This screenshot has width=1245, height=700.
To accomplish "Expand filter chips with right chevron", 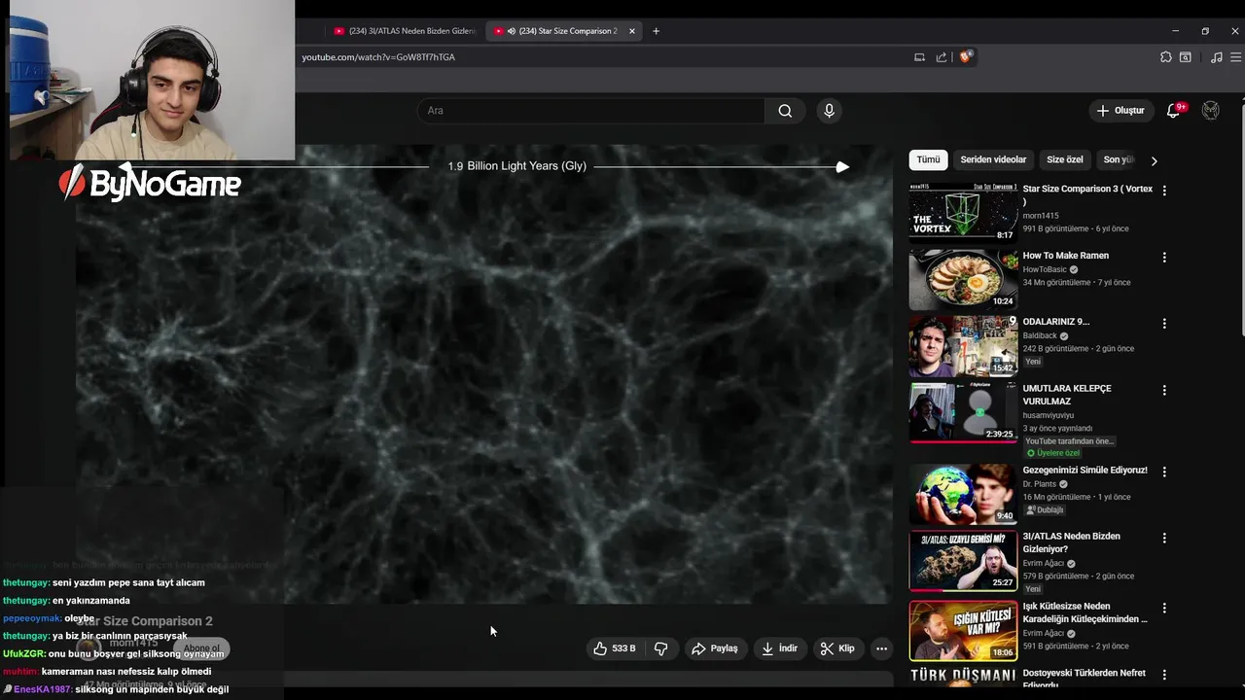I will click(1155, 160).
